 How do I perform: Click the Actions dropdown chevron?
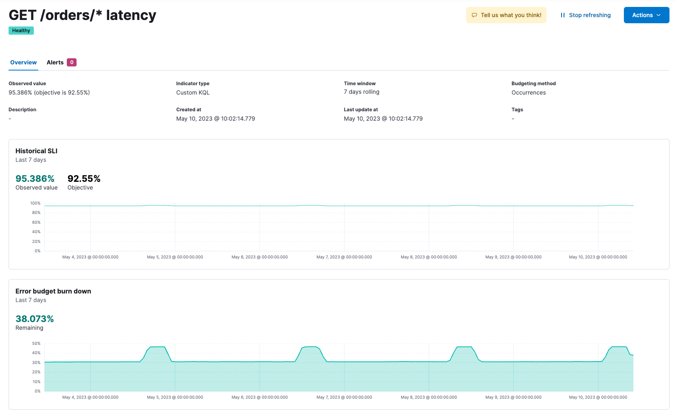[658, 15]
